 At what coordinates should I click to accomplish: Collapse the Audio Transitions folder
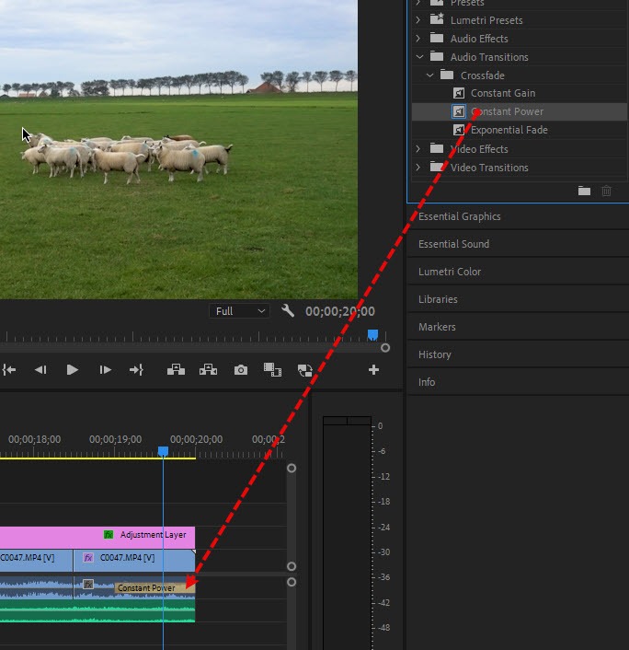418,57
